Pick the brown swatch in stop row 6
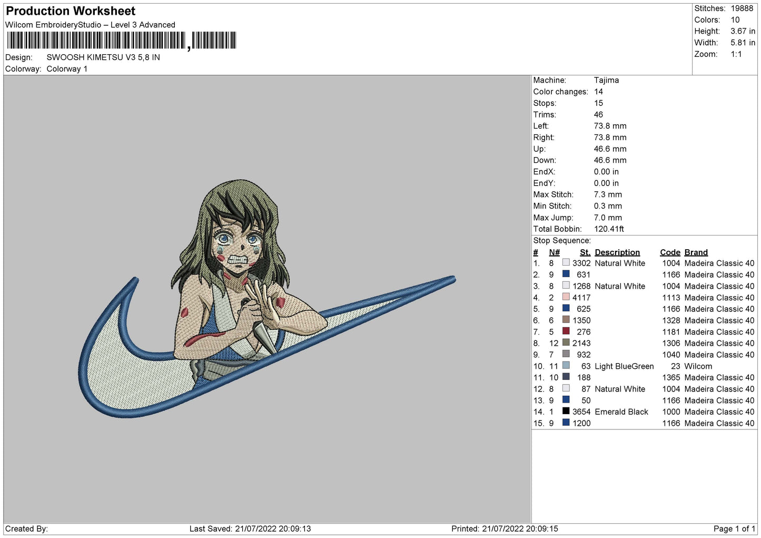The width and height of the screenshot is (761, 538). coord(566,319)
